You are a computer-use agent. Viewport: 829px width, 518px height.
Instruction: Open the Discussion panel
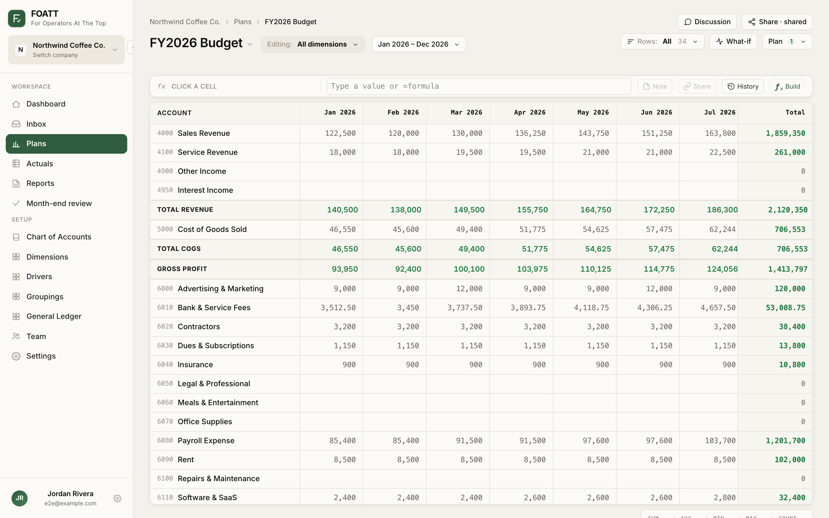coord(707,22)
